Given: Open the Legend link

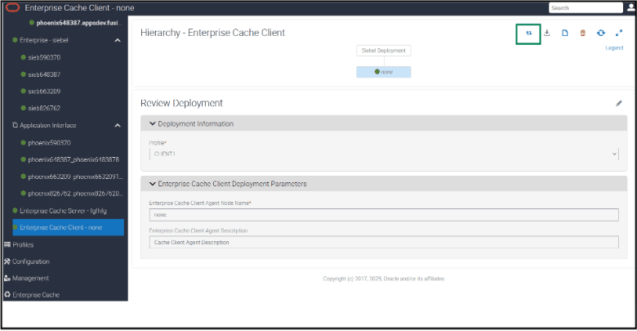Looking at the screenshot, I should (x=614, y=47).
